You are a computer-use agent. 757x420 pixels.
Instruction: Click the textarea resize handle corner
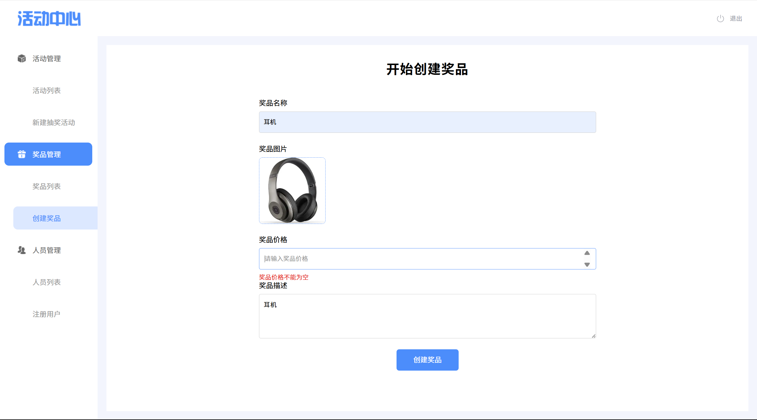[593, 336]
